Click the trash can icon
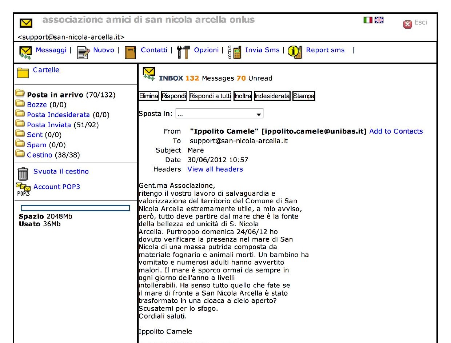Image resolution: width=451 pixels, height=343 pixels. (23, 174)
